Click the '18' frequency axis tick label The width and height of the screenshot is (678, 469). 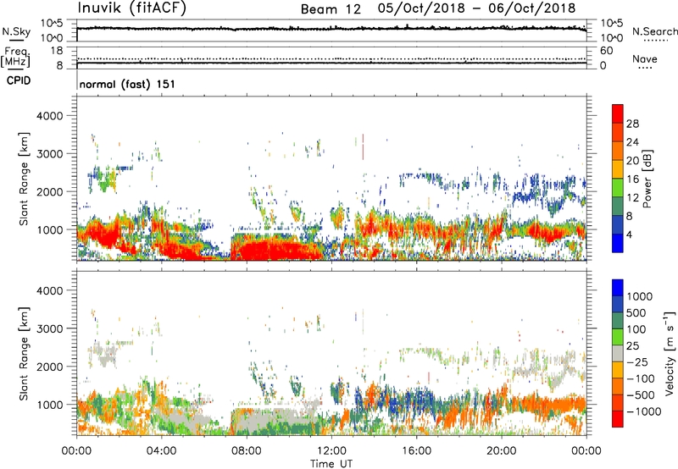coord(56,51)
